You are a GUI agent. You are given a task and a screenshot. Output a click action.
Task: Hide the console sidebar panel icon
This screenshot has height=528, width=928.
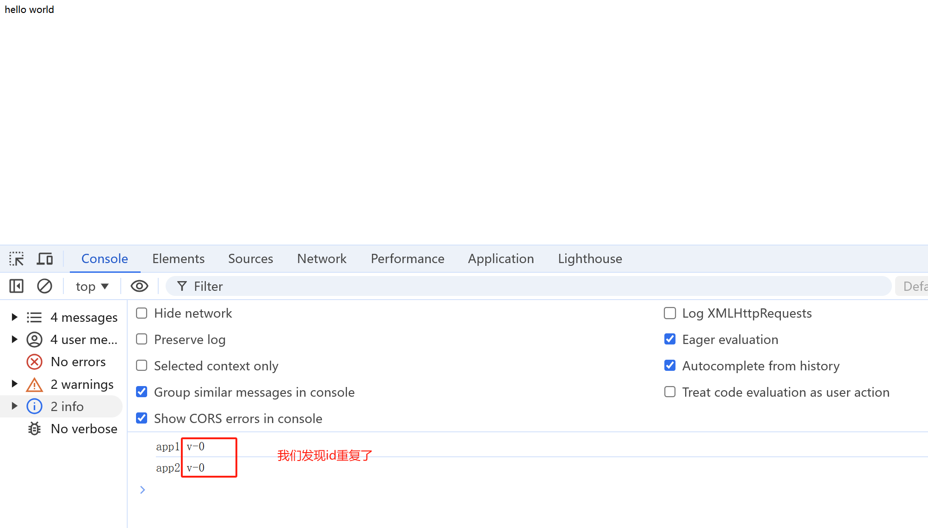[17, 286]
